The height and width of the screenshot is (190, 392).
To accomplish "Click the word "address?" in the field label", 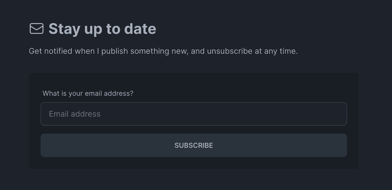I will point(119,93).
